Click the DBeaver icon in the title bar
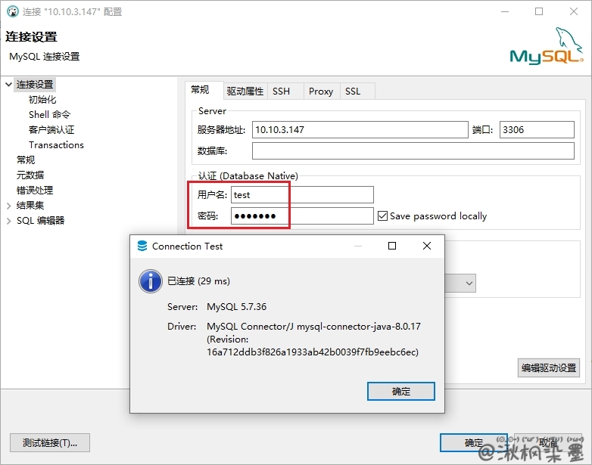The image size is (592, 465). coord(12,11)
